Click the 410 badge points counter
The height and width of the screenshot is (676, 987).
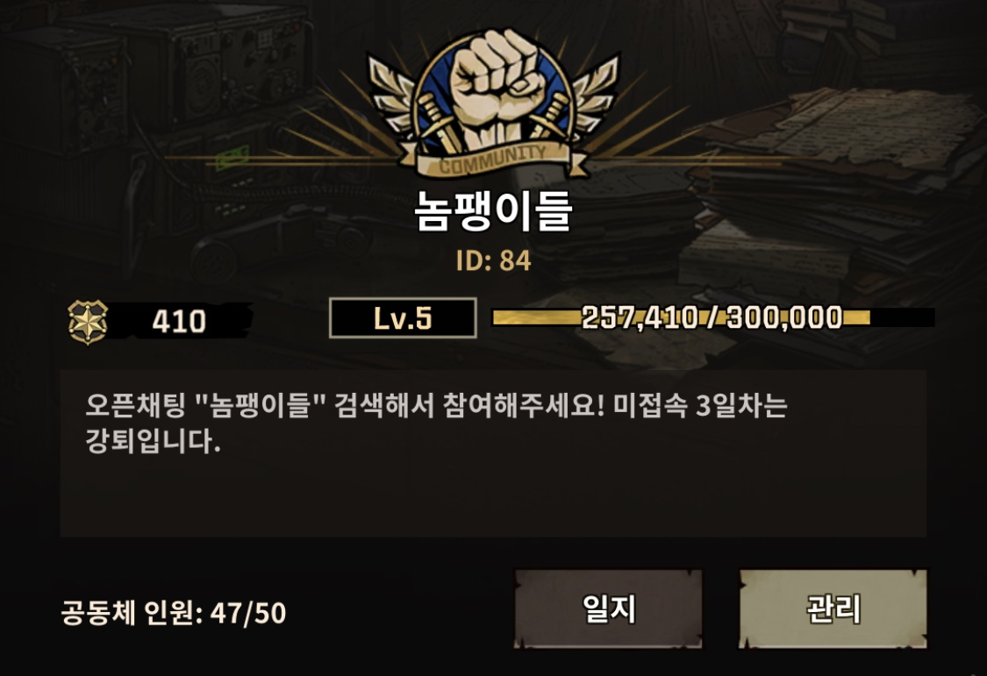[x=179, y=321]
